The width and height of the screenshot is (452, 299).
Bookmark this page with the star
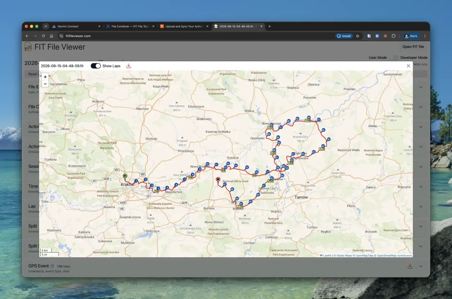[357, 36]
